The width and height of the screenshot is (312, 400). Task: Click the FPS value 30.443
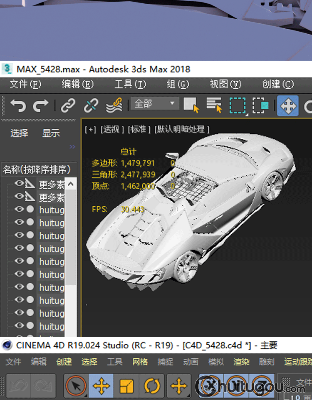[x=133, y=210]
